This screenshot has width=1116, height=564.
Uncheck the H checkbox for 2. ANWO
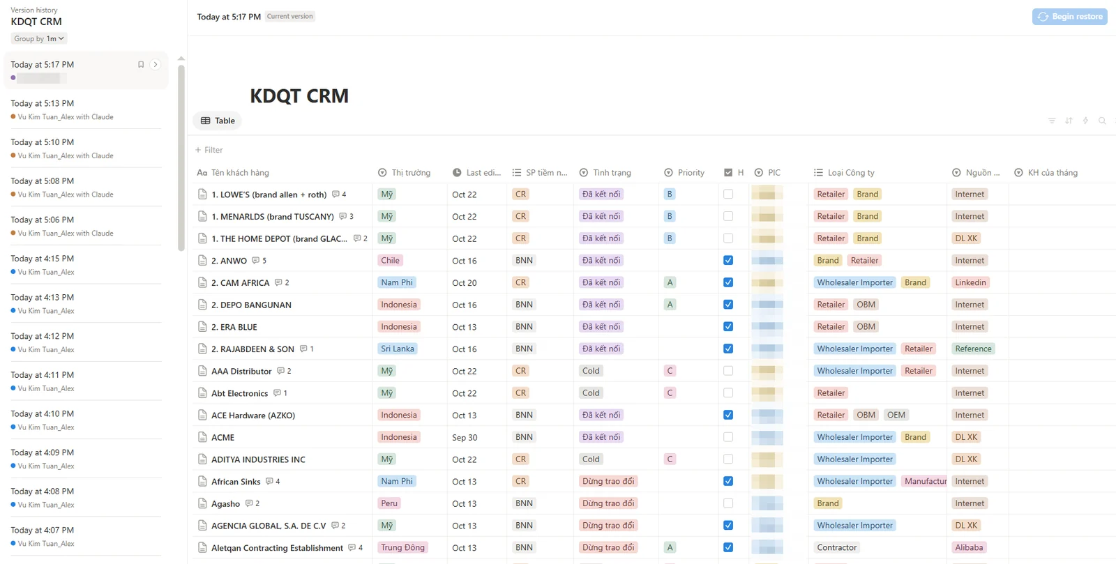point(728,261)
